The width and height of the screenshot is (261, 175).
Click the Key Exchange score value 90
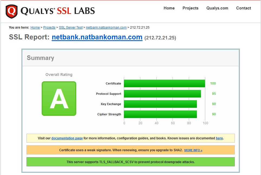point(214,104)
